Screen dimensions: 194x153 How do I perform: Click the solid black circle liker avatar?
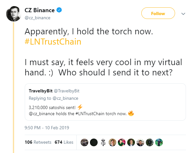[93, 142]
